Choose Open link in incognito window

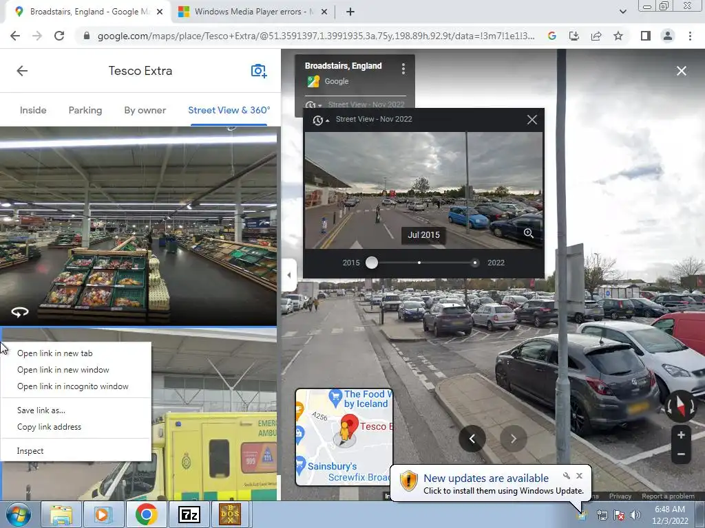coord(73,386)
